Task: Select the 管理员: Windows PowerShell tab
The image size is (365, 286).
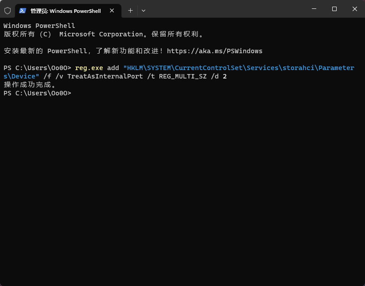Action: 66,11
